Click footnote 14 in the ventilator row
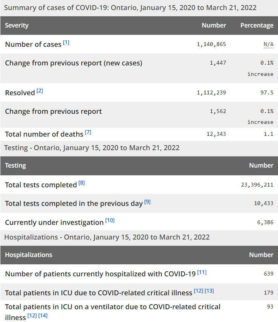 (43, 317)
